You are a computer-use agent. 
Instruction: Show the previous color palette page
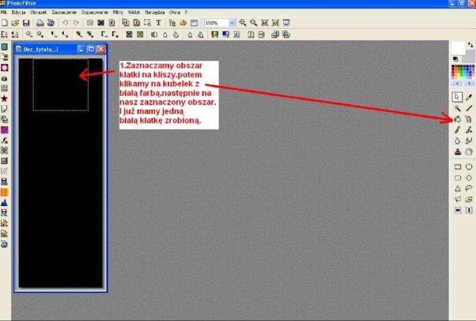(457, 83)
